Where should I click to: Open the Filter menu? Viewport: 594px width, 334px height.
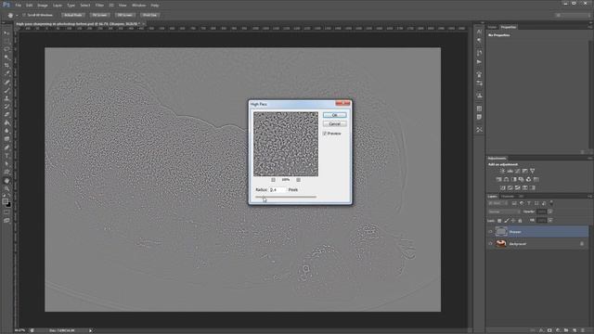99,6
